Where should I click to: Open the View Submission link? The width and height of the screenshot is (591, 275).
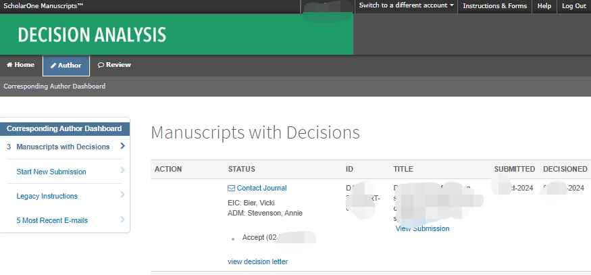(422, 228)
